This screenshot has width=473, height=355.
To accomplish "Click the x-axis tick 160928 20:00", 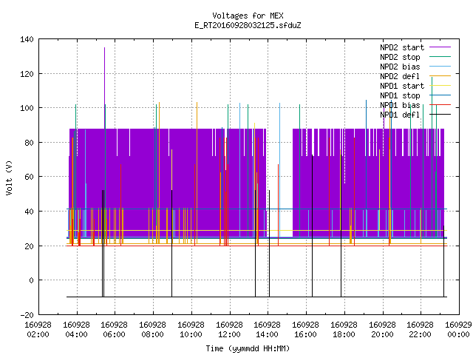I will point(382,330).
